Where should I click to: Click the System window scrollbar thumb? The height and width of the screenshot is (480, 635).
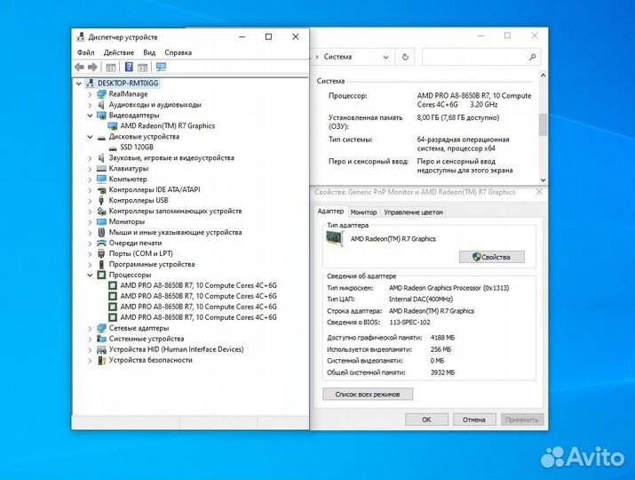pos(543,124)
